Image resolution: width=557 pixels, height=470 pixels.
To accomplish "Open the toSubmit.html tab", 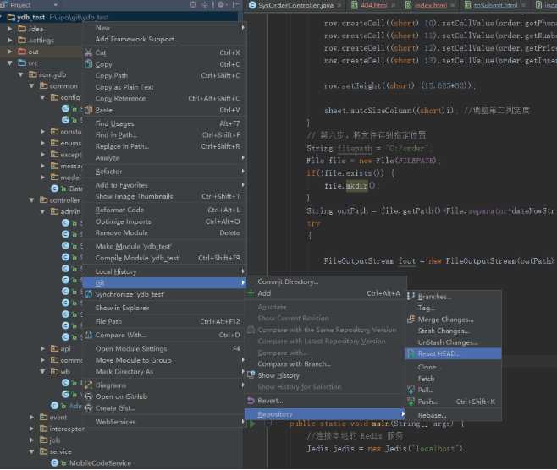I will [x=494, y=5].
